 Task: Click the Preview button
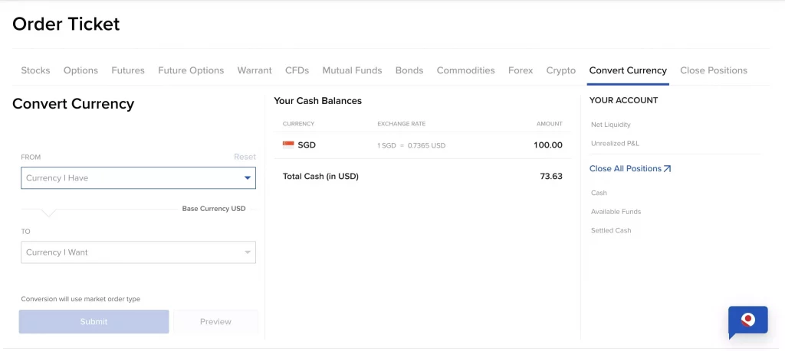click(x=215, y=322)
